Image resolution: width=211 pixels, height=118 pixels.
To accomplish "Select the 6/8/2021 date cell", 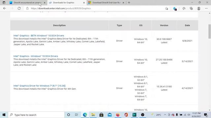I will (187, 41).
